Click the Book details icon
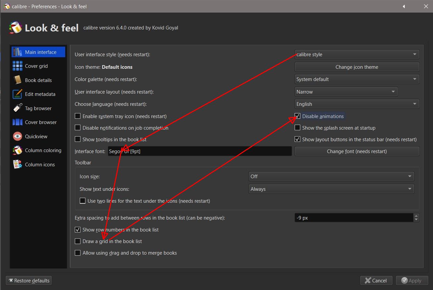 (17, 80)
